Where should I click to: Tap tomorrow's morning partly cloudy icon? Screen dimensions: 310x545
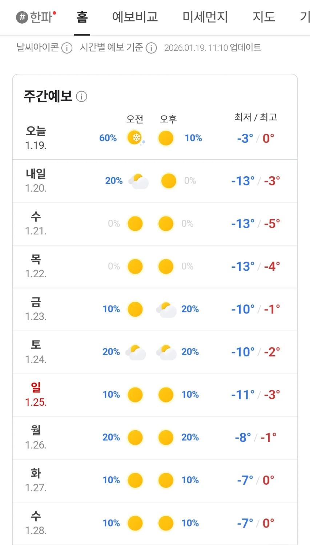139,181
